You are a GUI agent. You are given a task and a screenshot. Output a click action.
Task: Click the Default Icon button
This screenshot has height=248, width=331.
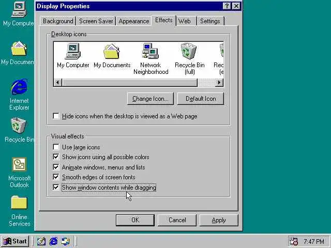coord(201,99)
